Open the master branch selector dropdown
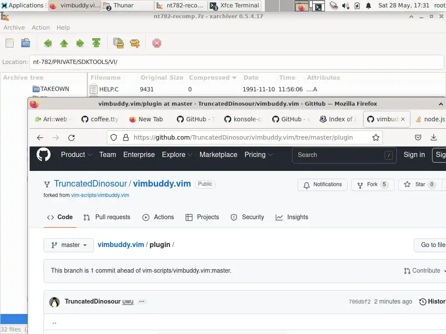The image size is (446, 334). [x=68, y=245]
